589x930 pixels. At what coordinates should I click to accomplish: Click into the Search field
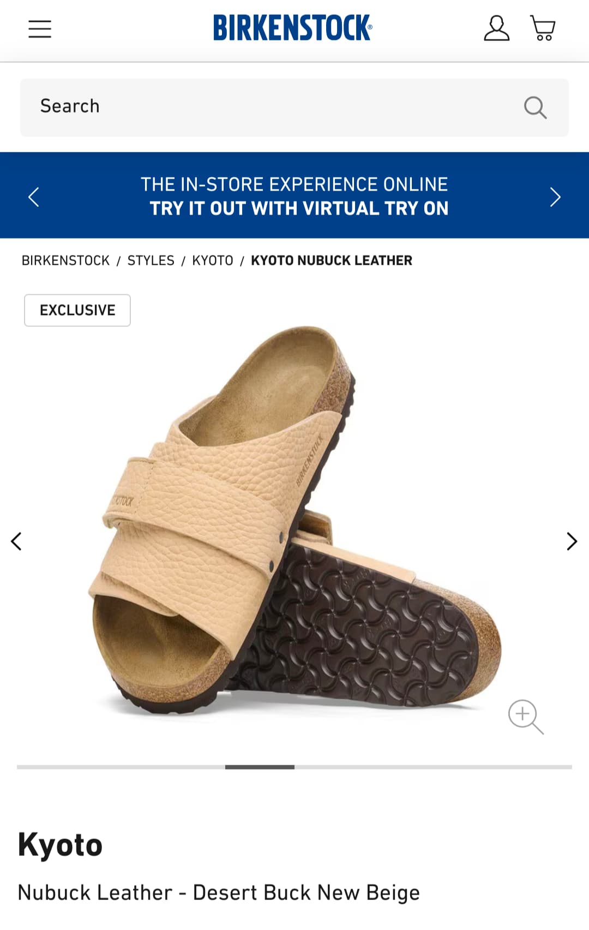click(294, 108)
